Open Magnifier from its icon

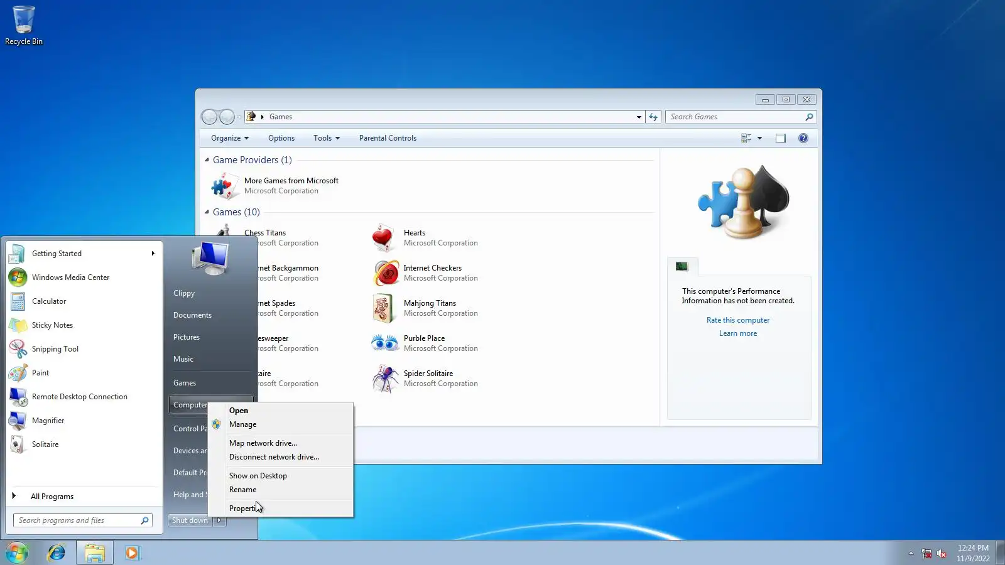point(18,421)
